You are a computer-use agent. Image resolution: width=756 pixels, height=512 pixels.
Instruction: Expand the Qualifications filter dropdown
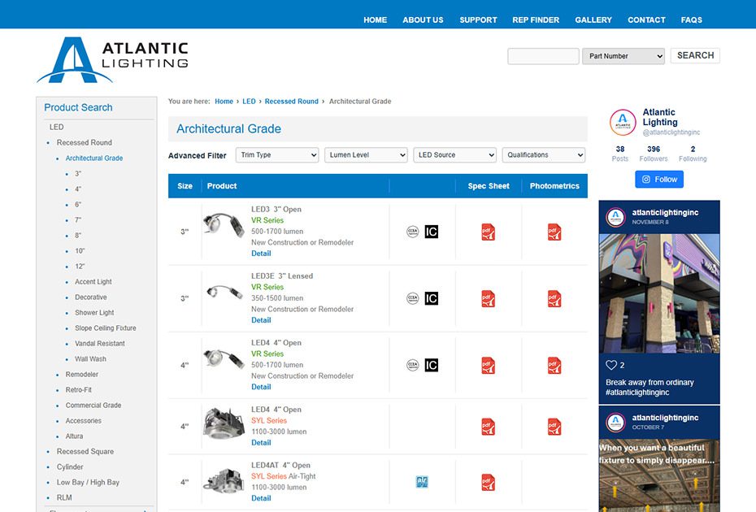(x=544, y=155)
